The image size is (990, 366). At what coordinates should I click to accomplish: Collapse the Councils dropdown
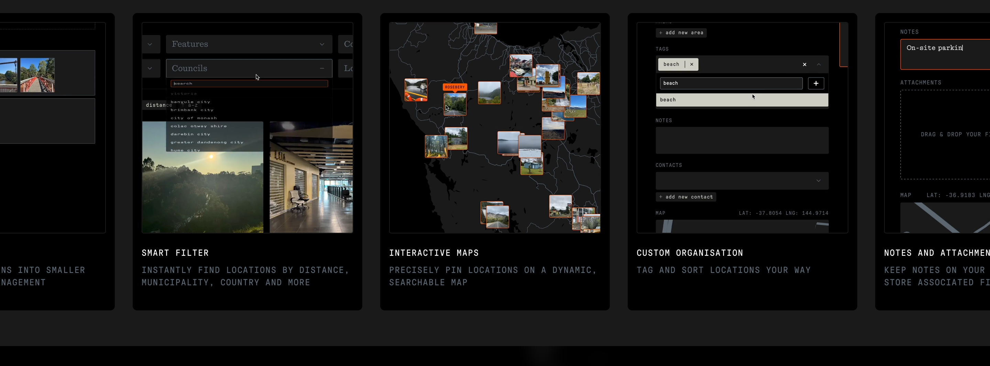[249, 68]
